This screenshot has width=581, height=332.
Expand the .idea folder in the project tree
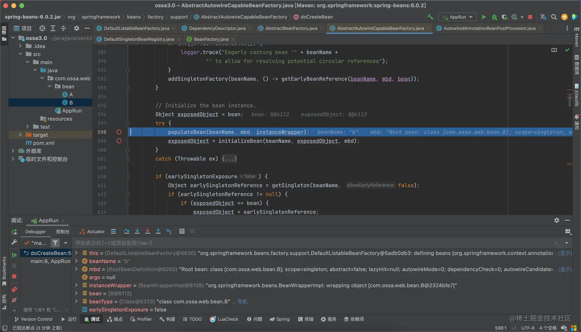coord(20,46)
